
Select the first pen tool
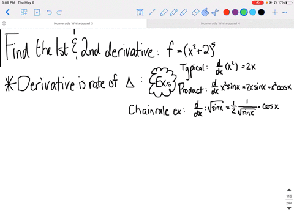coord(164,12)
